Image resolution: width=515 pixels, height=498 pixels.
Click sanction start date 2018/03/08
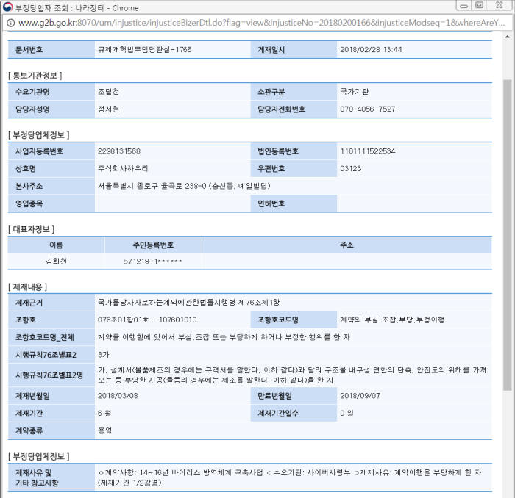[x=118, y=396]
